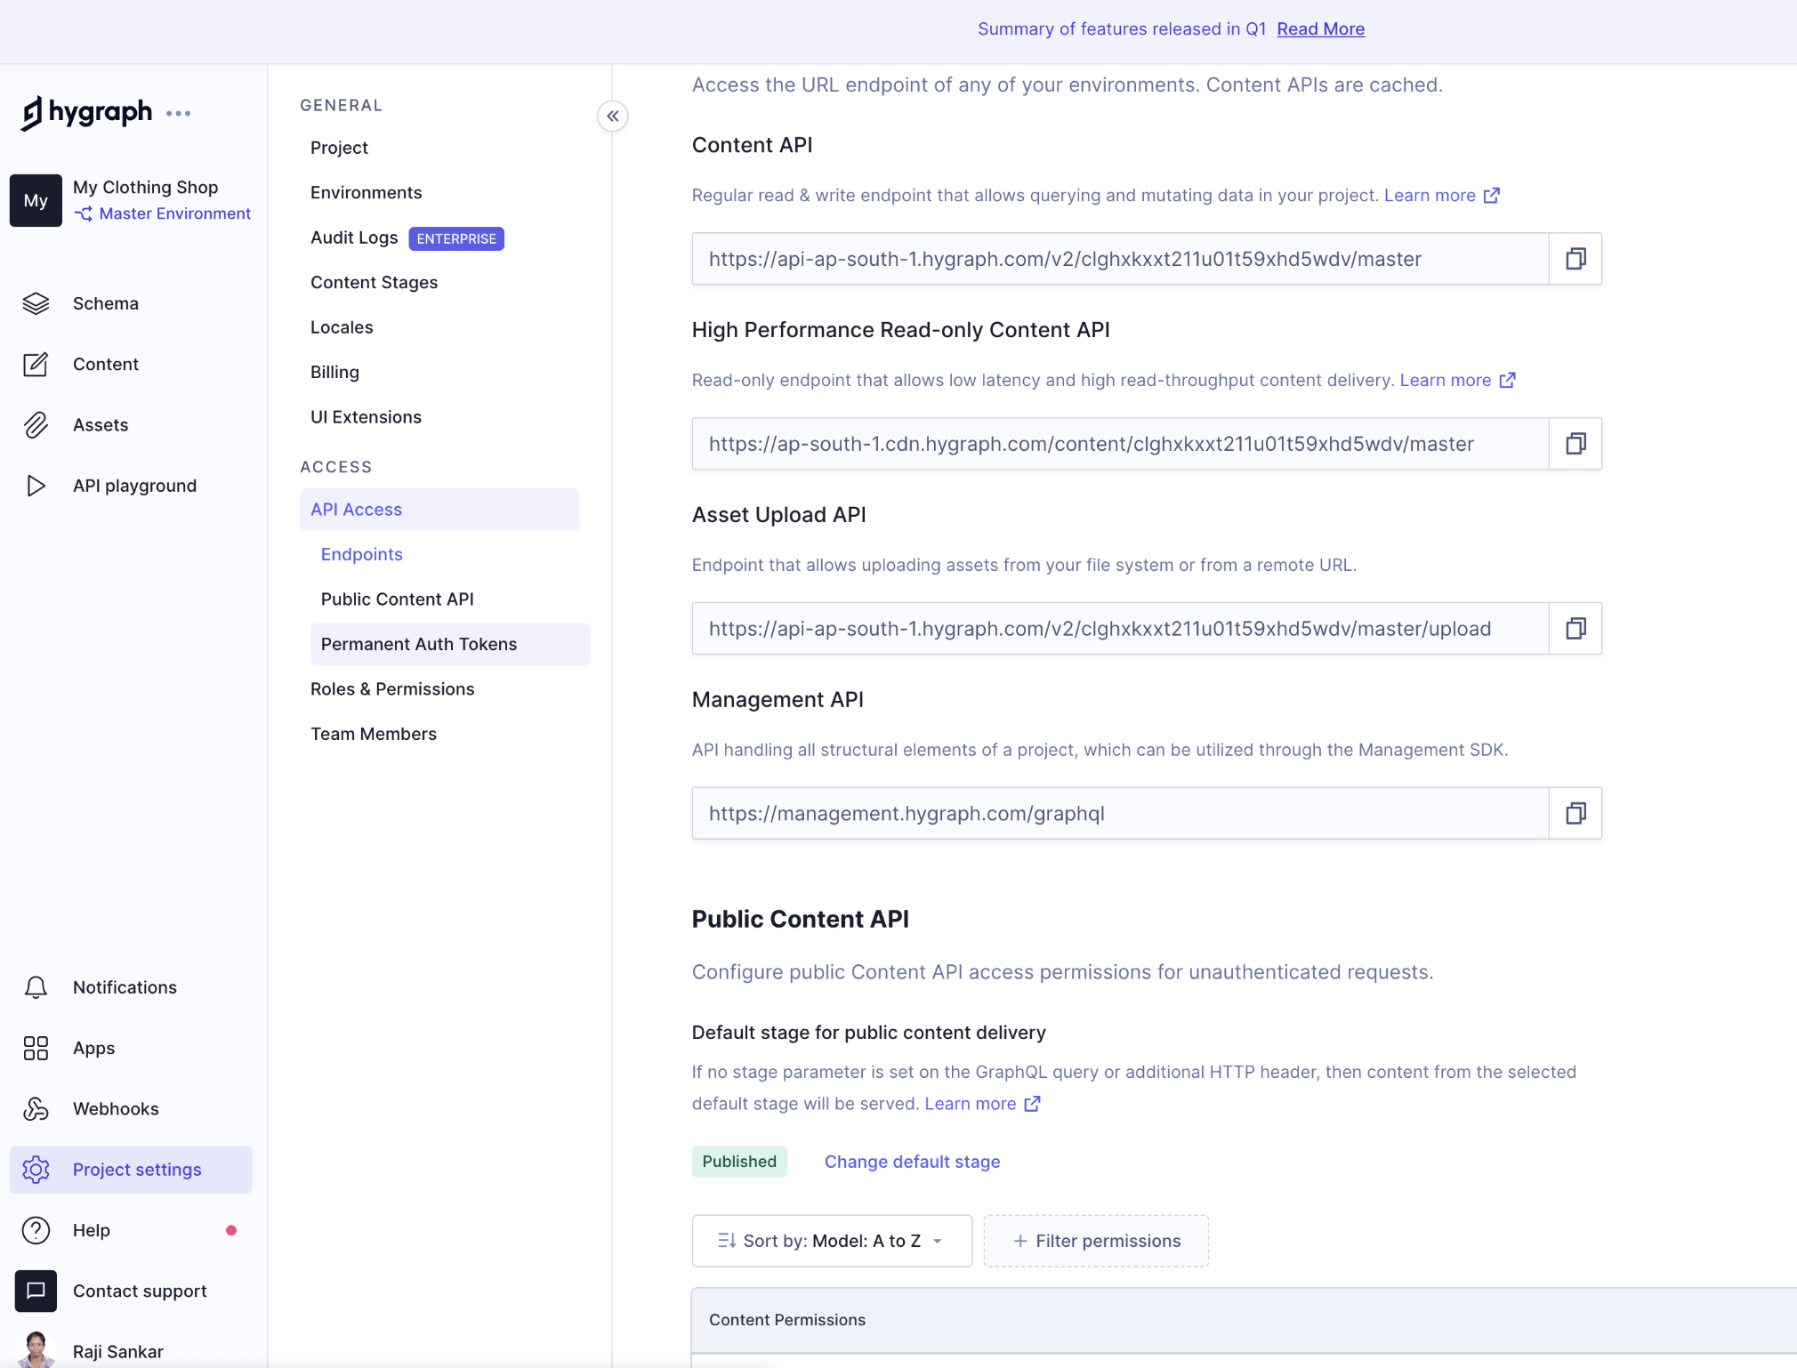Open the Apps panel icon
The image size is (1797, 1368).
(36, 1048)
